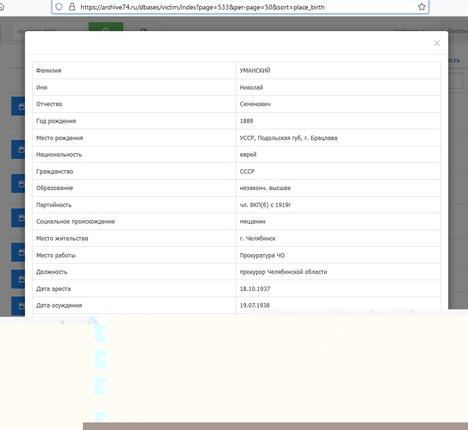
Task: Click the refresh icon beside the search button
Action: (143, 28)
